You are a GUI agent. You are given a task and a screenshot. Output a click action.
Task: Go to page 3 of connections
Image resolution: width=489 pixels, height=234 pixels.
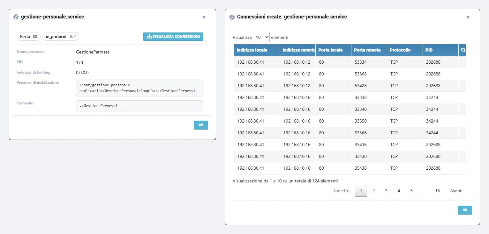[386, 191]
